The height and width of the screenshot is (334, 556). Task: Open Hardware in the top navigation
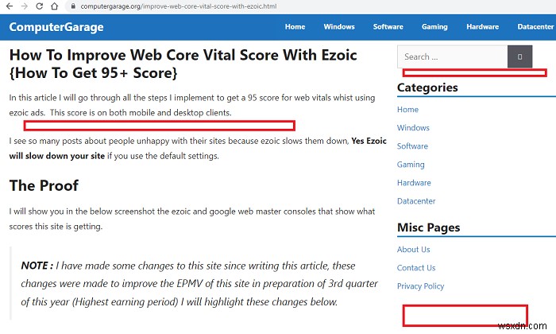pyautogui.click(x=482, y=26)
